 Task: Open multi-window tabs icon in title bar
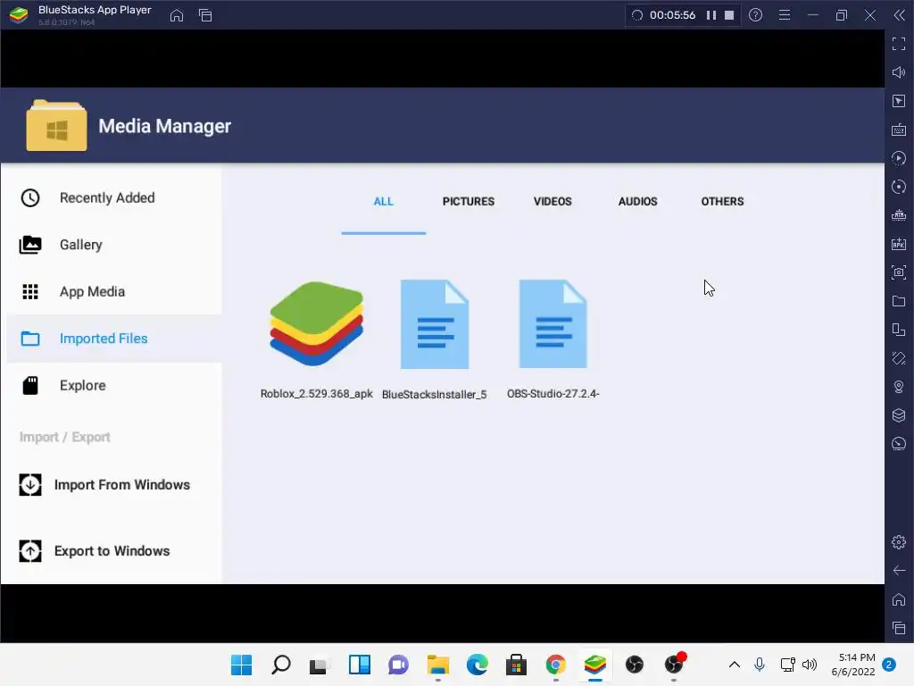(x=205, y=15)
